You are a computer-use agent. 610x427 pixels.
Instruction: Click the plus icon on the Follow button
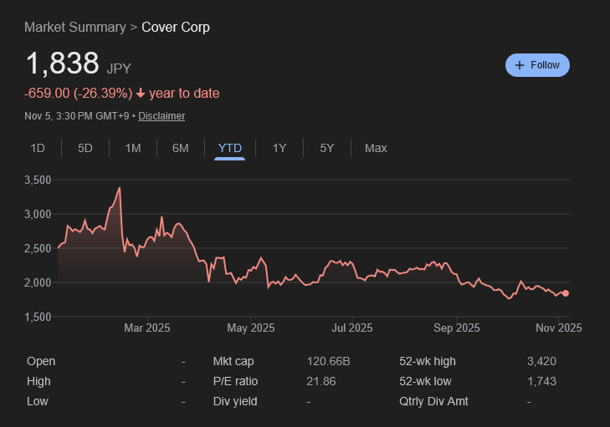point(520,65)
